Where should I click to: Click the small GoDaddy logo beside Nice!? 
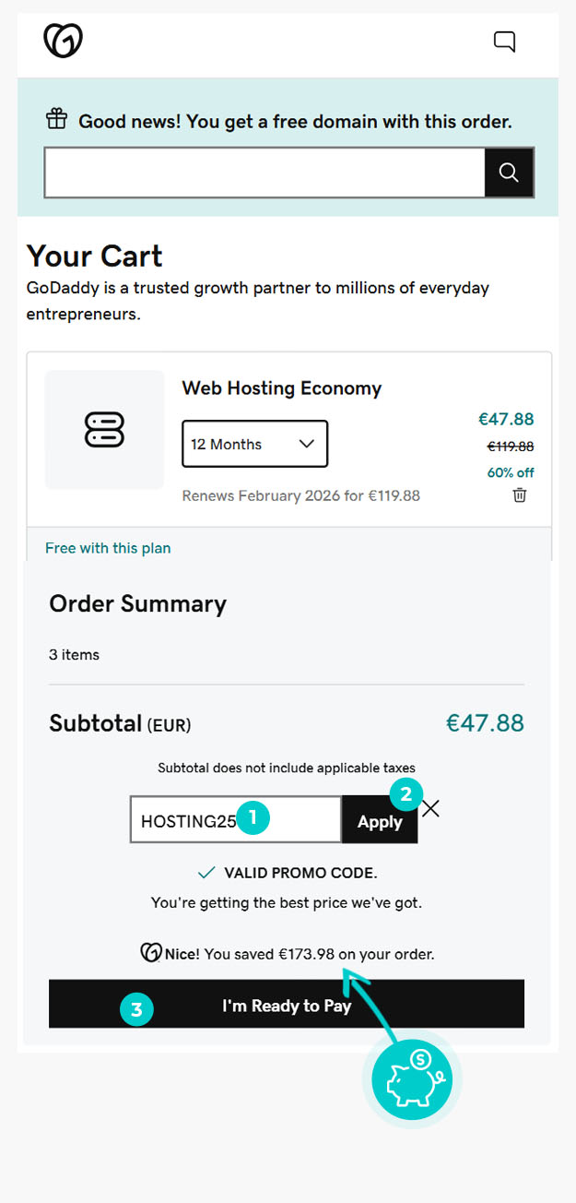click(x=151, y=953)
